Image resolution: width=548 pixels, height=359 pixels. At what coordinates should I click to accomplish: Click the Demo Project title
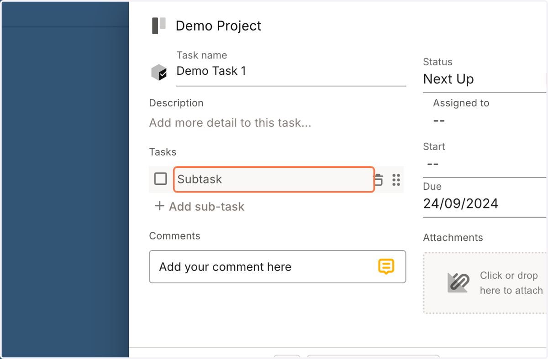coord(218,26)
